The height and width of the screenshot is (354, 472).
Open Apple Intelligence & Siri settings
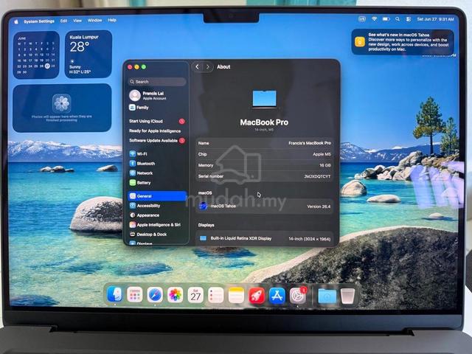click(157, 225)
